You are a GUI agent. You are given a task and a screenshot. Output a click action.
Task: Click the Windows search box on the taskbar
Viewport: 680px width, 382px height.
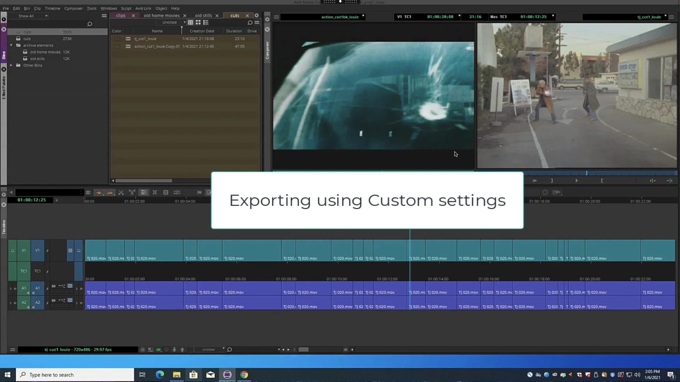pos(75,375)
